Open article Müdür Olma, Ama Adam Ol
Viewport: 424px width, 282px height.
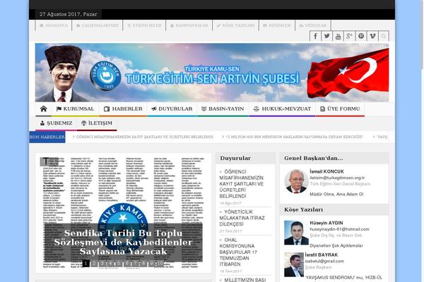[x=336, y=194]
